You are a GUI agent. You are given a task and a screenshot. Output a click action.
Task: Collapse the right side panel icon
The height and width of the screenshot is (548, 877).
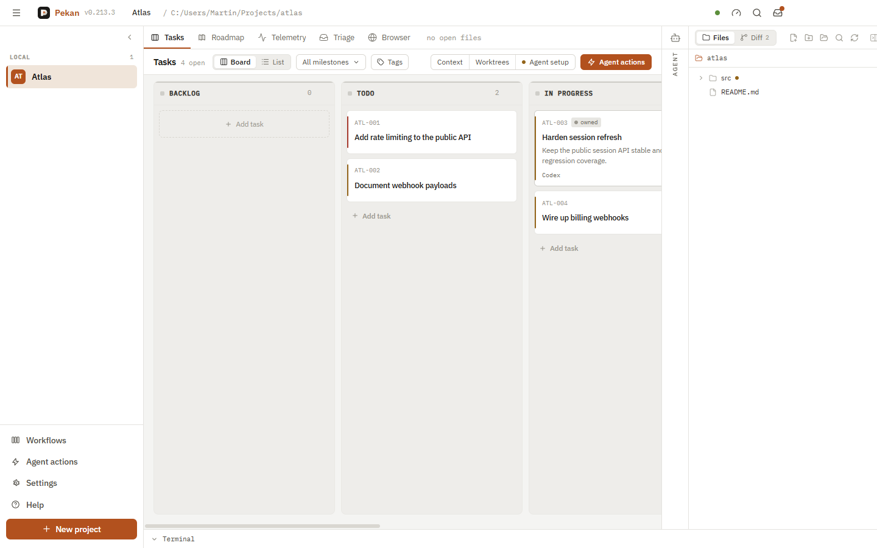pos(873,38)
